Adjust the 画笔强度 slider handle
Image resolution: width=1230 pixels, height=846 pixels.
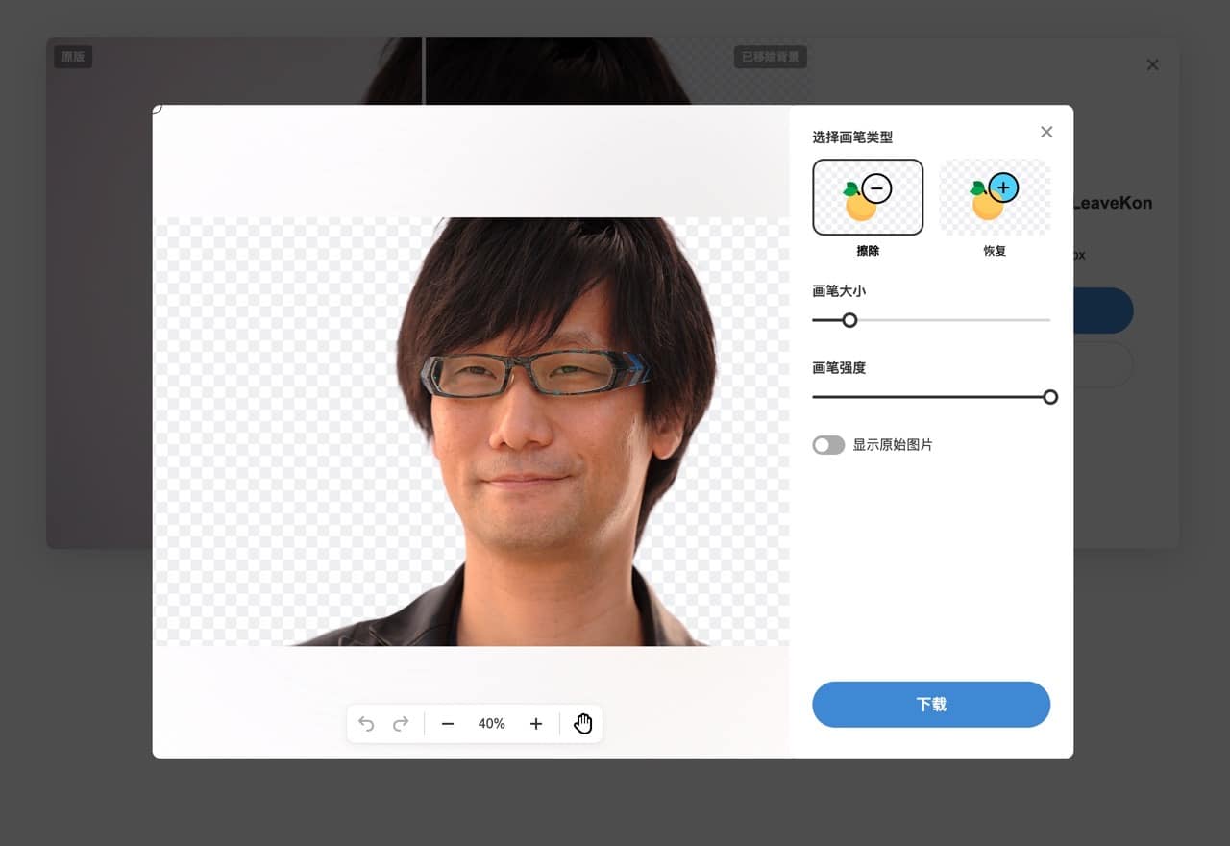(x=1050, y=397)
